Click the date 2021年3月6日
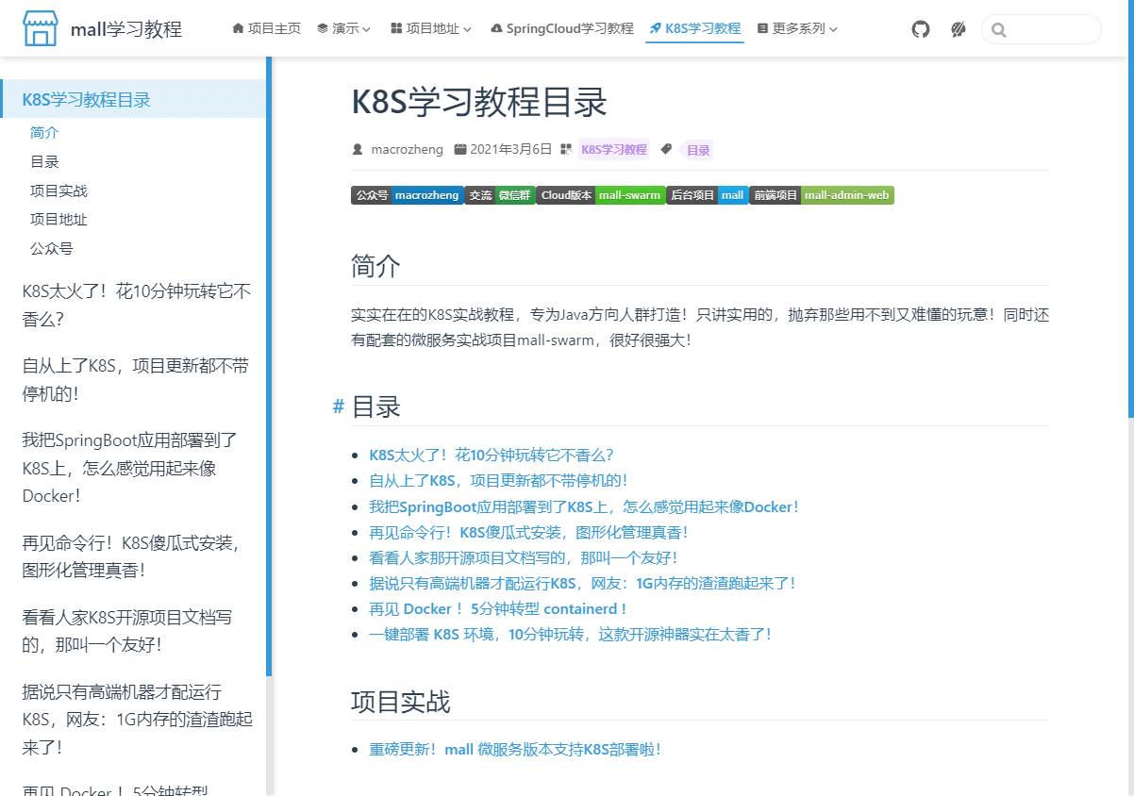Viewport: 1134px width, 796px height. tap(511, 149)
